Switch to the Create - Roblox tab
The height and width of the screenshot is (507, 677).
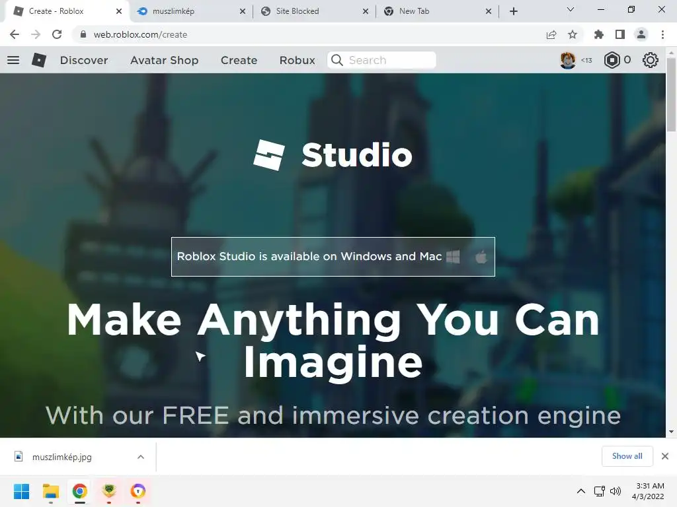coord(65,11)
